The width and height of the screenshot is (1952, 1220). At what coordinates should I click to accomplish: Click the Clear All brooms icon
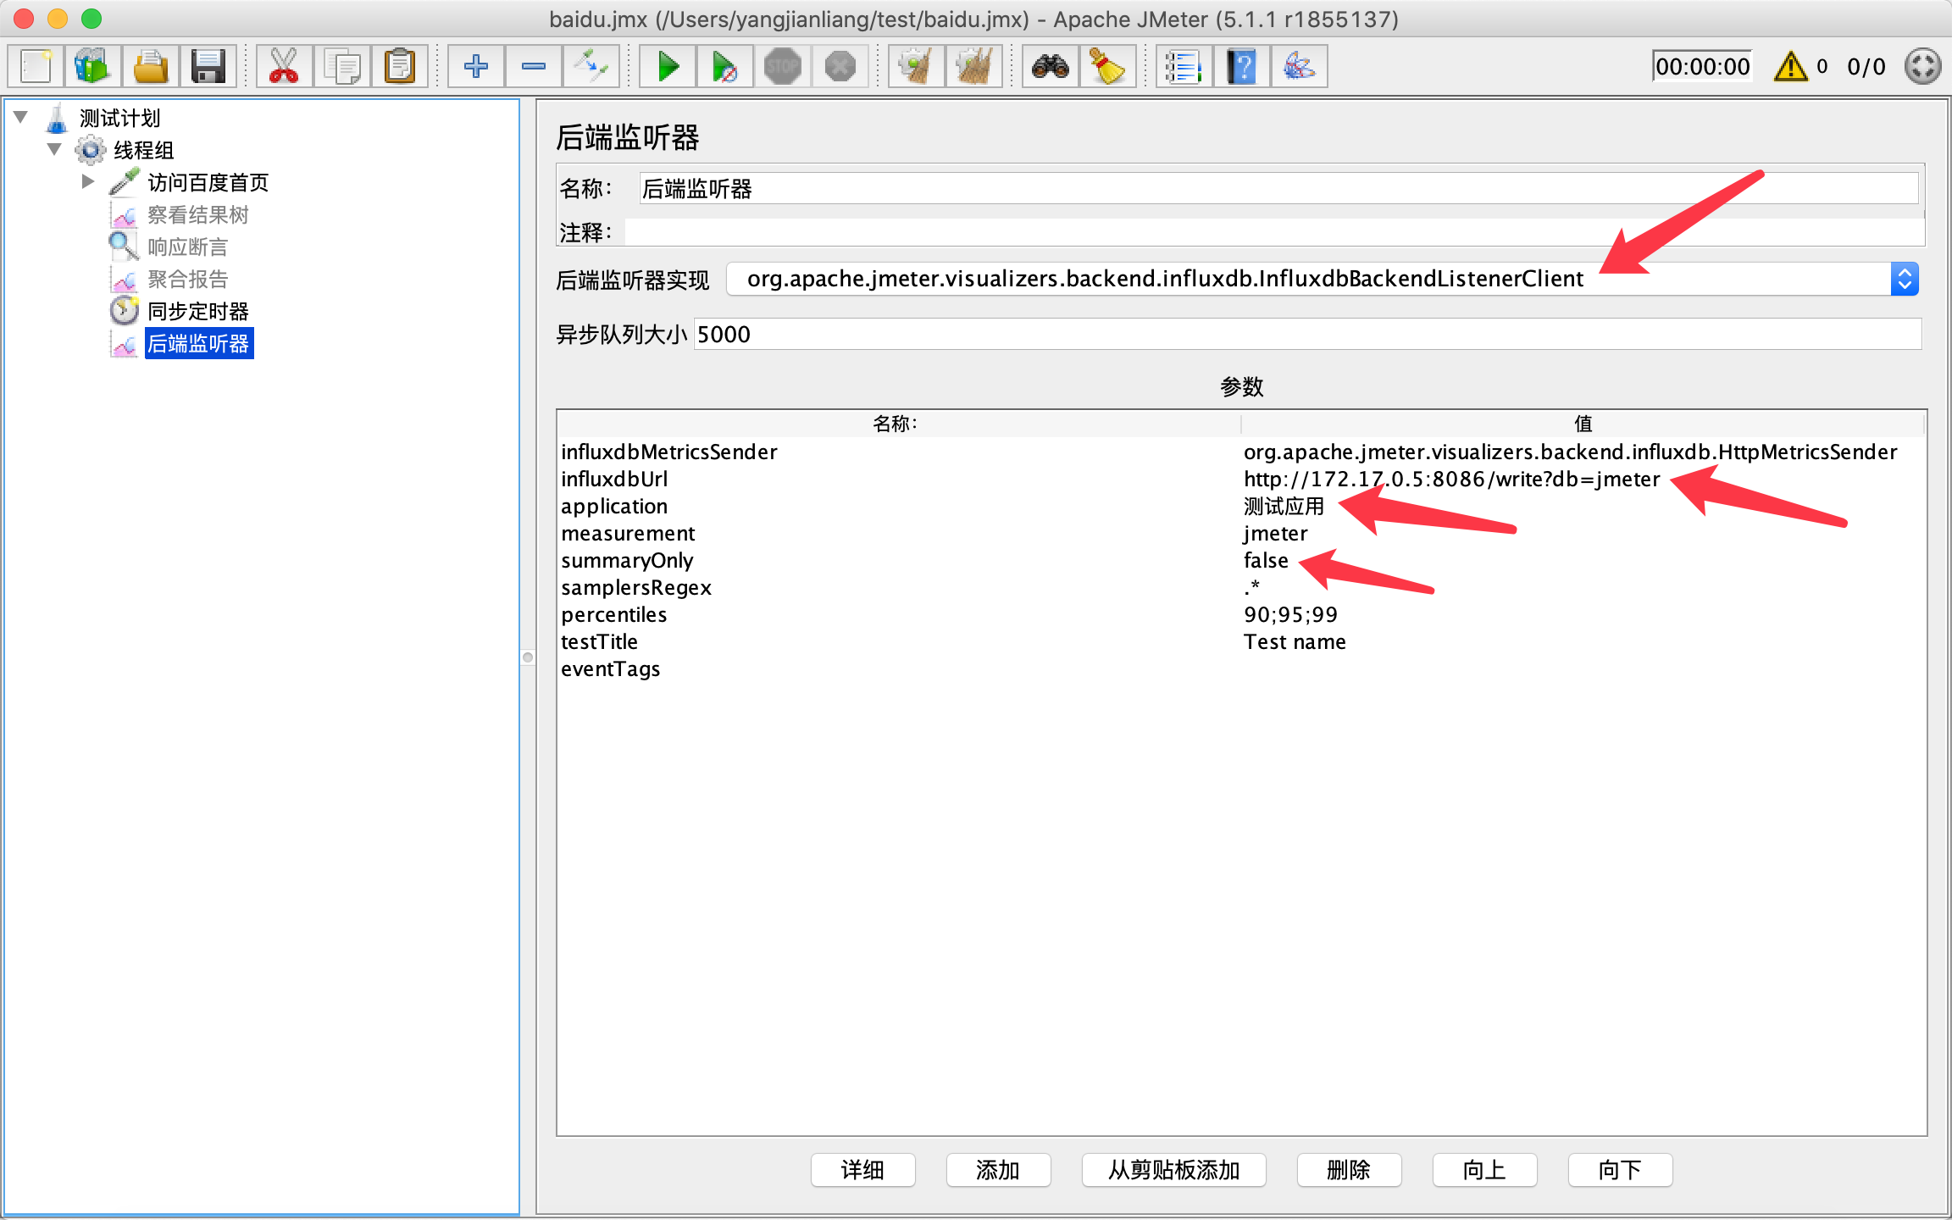973,66
